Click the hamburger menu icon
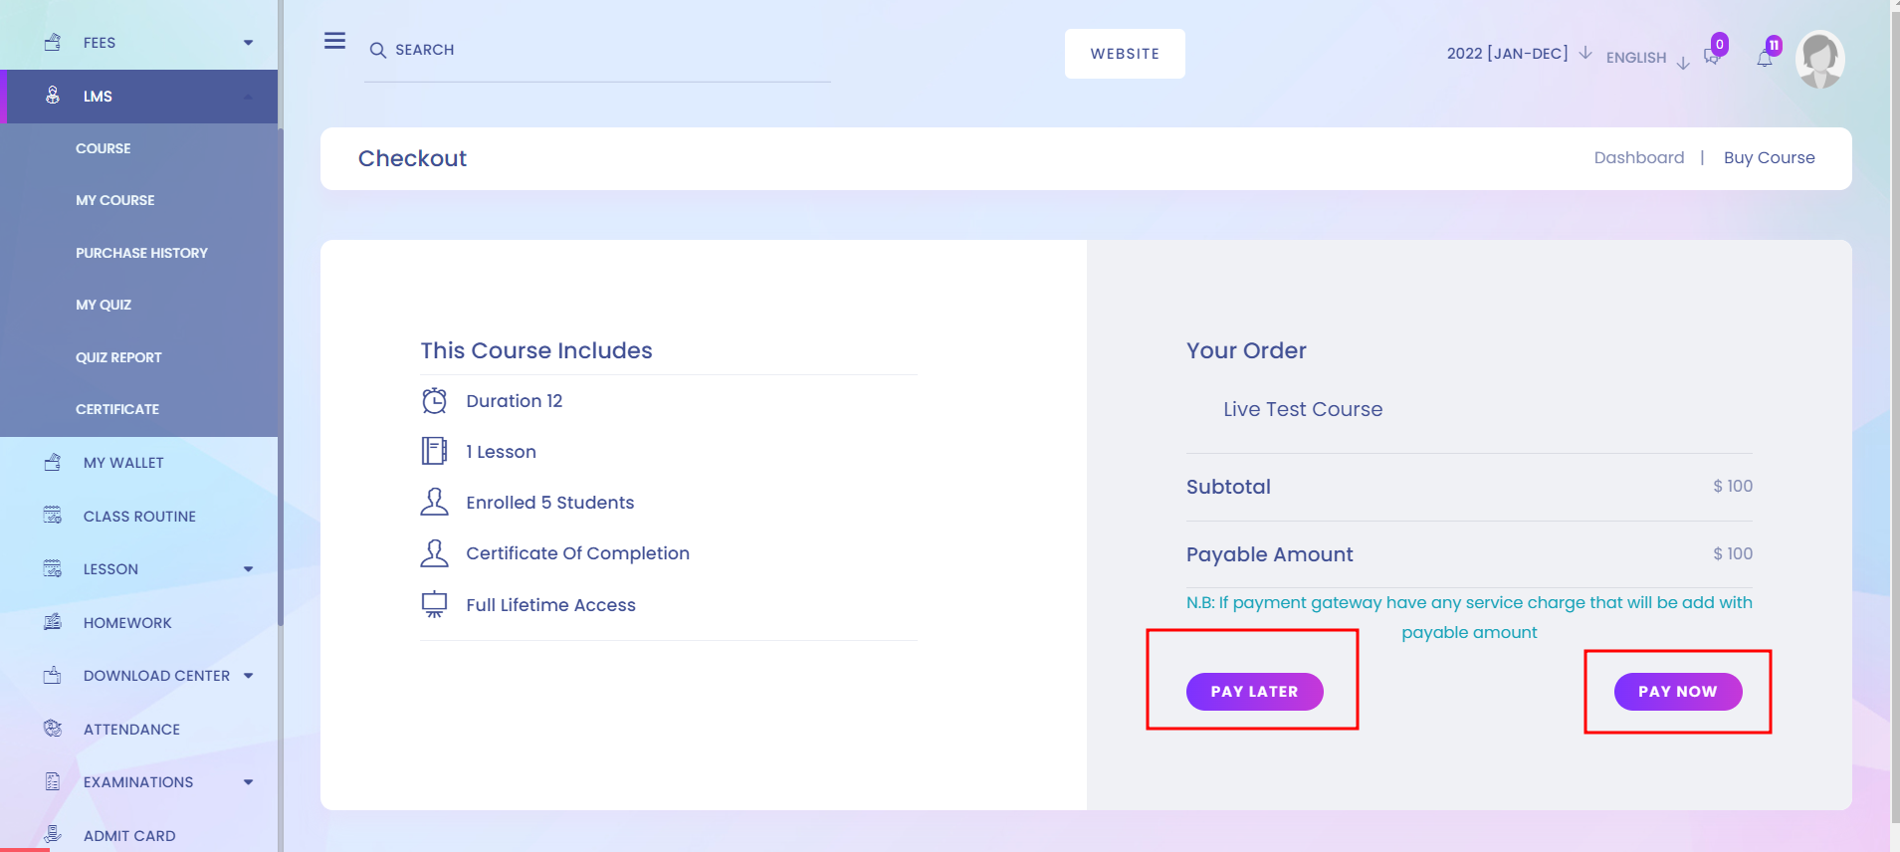 click(334, 41)
